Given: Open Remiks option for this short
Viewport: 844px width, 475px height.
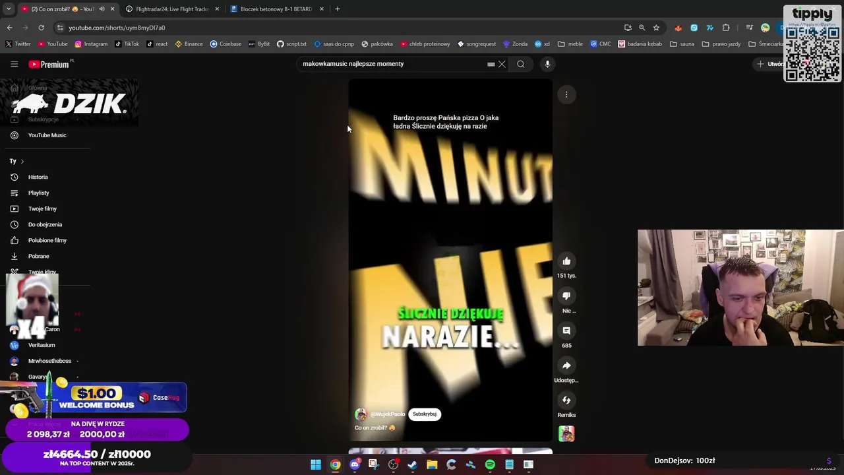Looking at the screenshot, I should pyautogui.click(x=566, y=400).
